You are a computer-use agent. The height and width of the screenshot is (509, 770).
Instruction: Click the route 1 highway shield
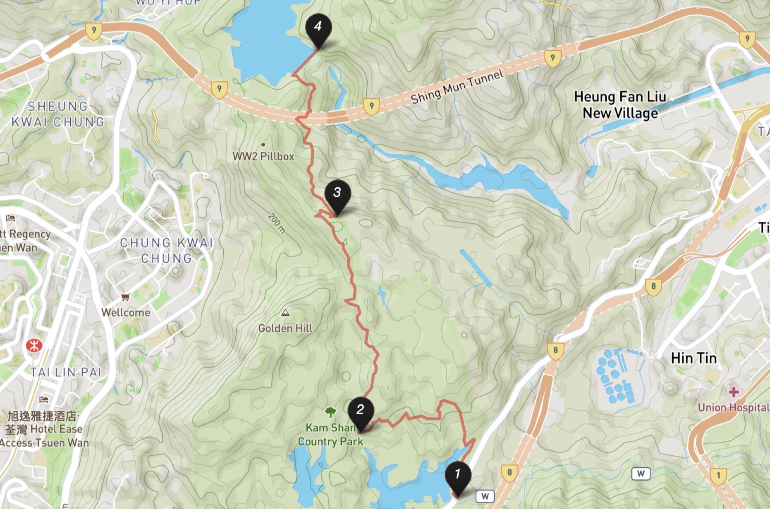(x=718, y=476)
